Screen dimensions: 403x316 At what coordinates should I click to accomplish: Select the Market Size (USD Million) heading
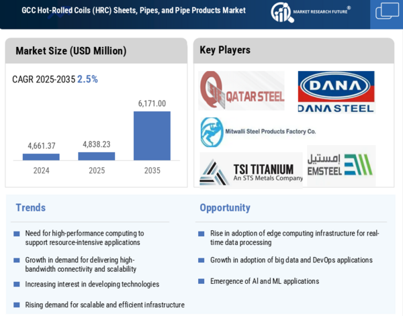click(x=71, y=51)
